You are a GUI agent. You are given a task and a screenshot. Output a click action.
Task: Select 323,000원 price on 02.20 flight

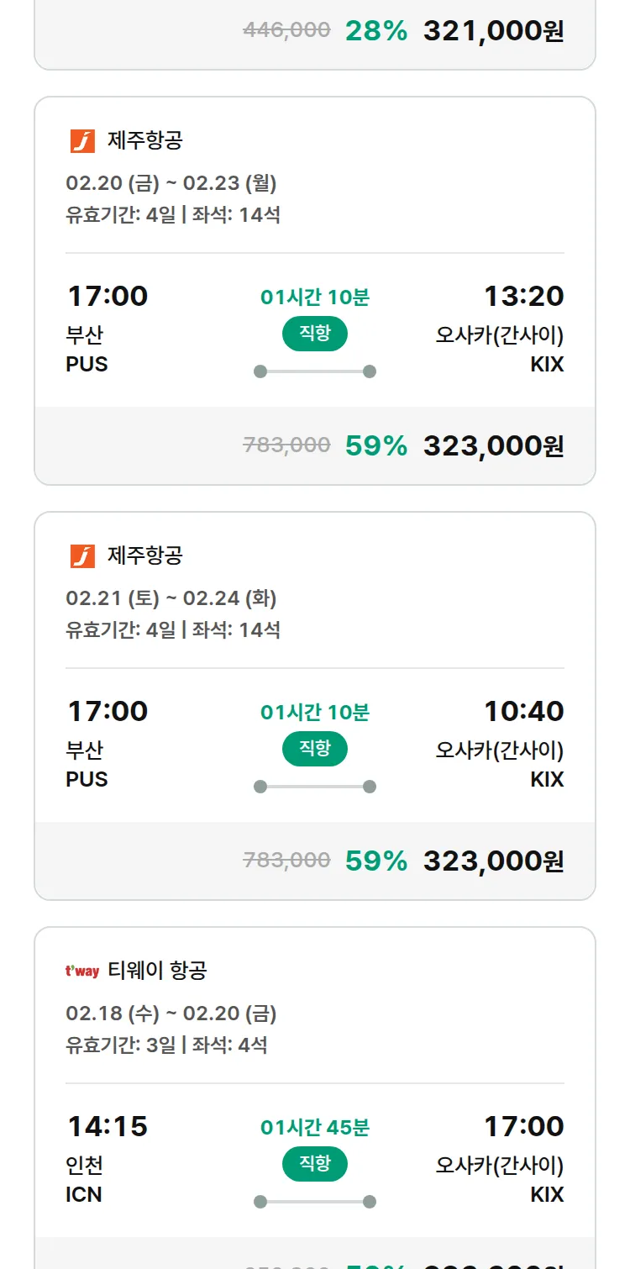(493, 445)
